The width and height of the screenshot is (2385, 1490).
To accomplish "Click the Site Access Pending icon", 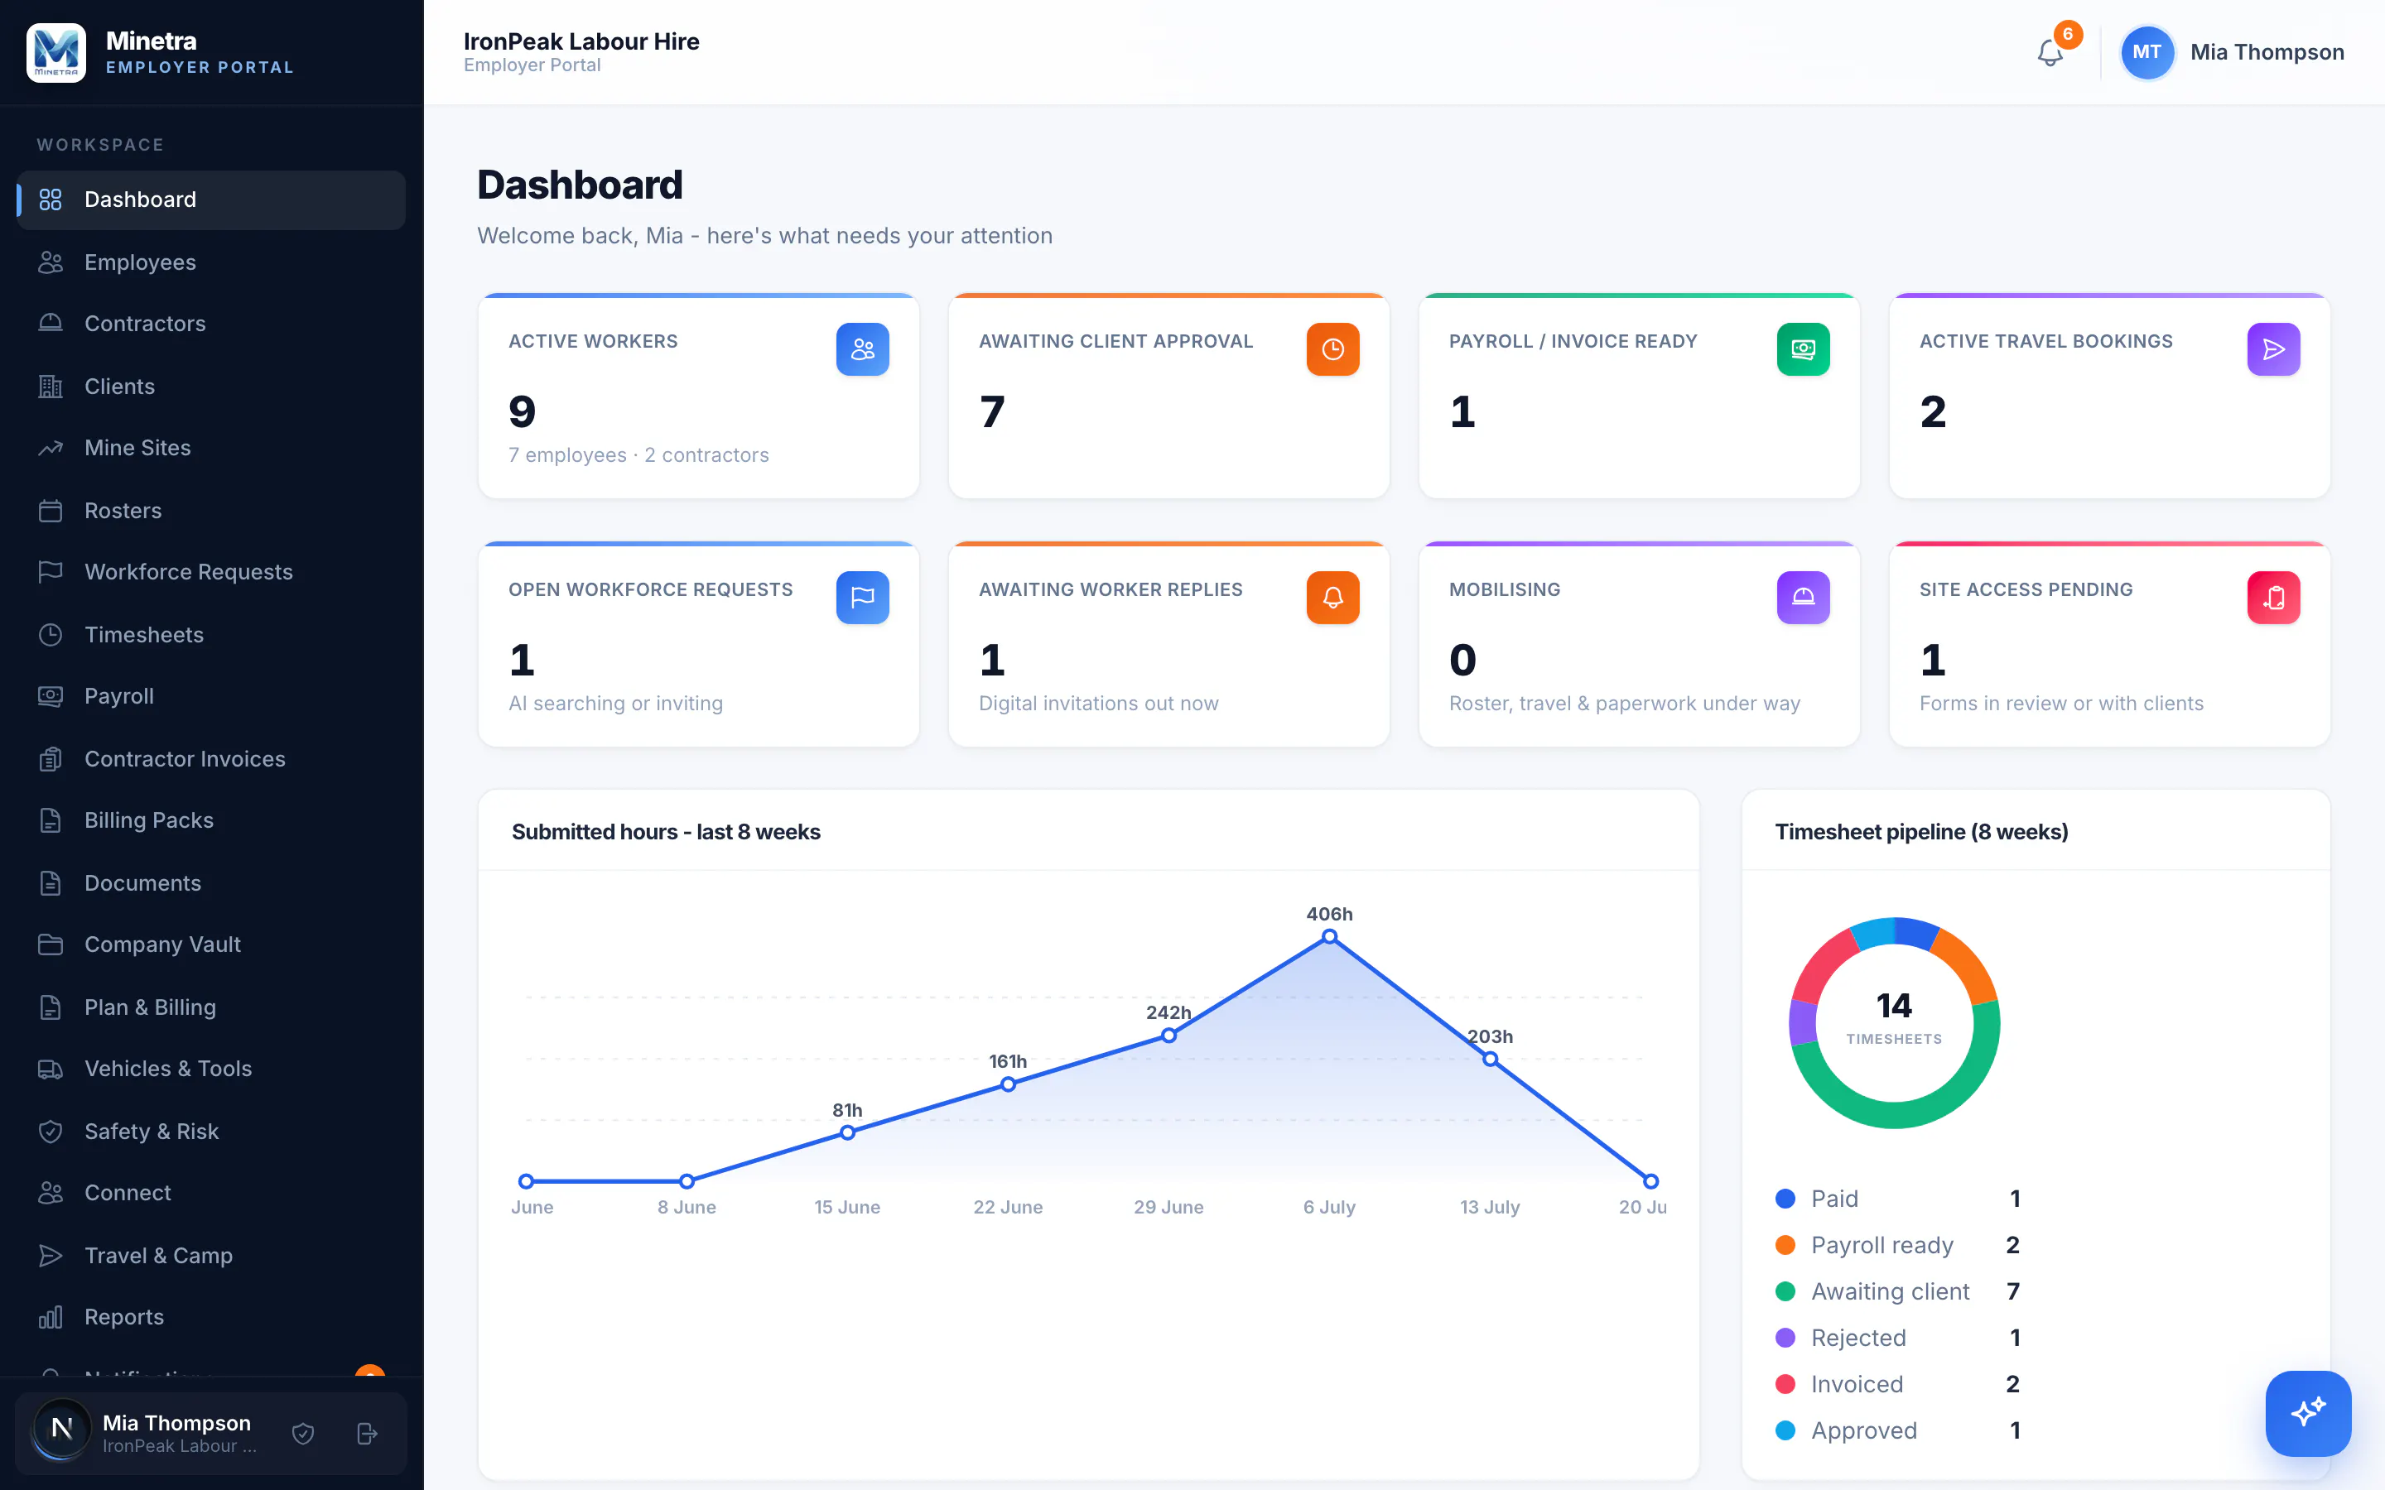I will coord(2272,597).
